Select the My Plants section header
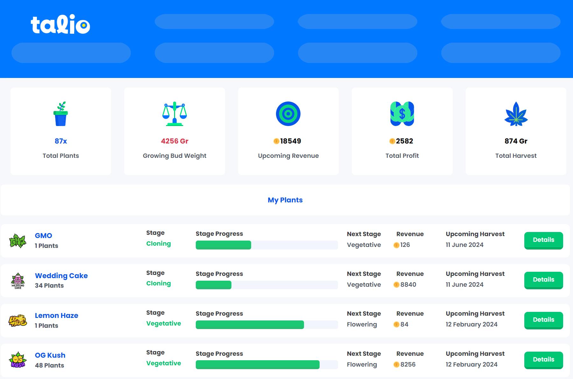 coord(285,200)
